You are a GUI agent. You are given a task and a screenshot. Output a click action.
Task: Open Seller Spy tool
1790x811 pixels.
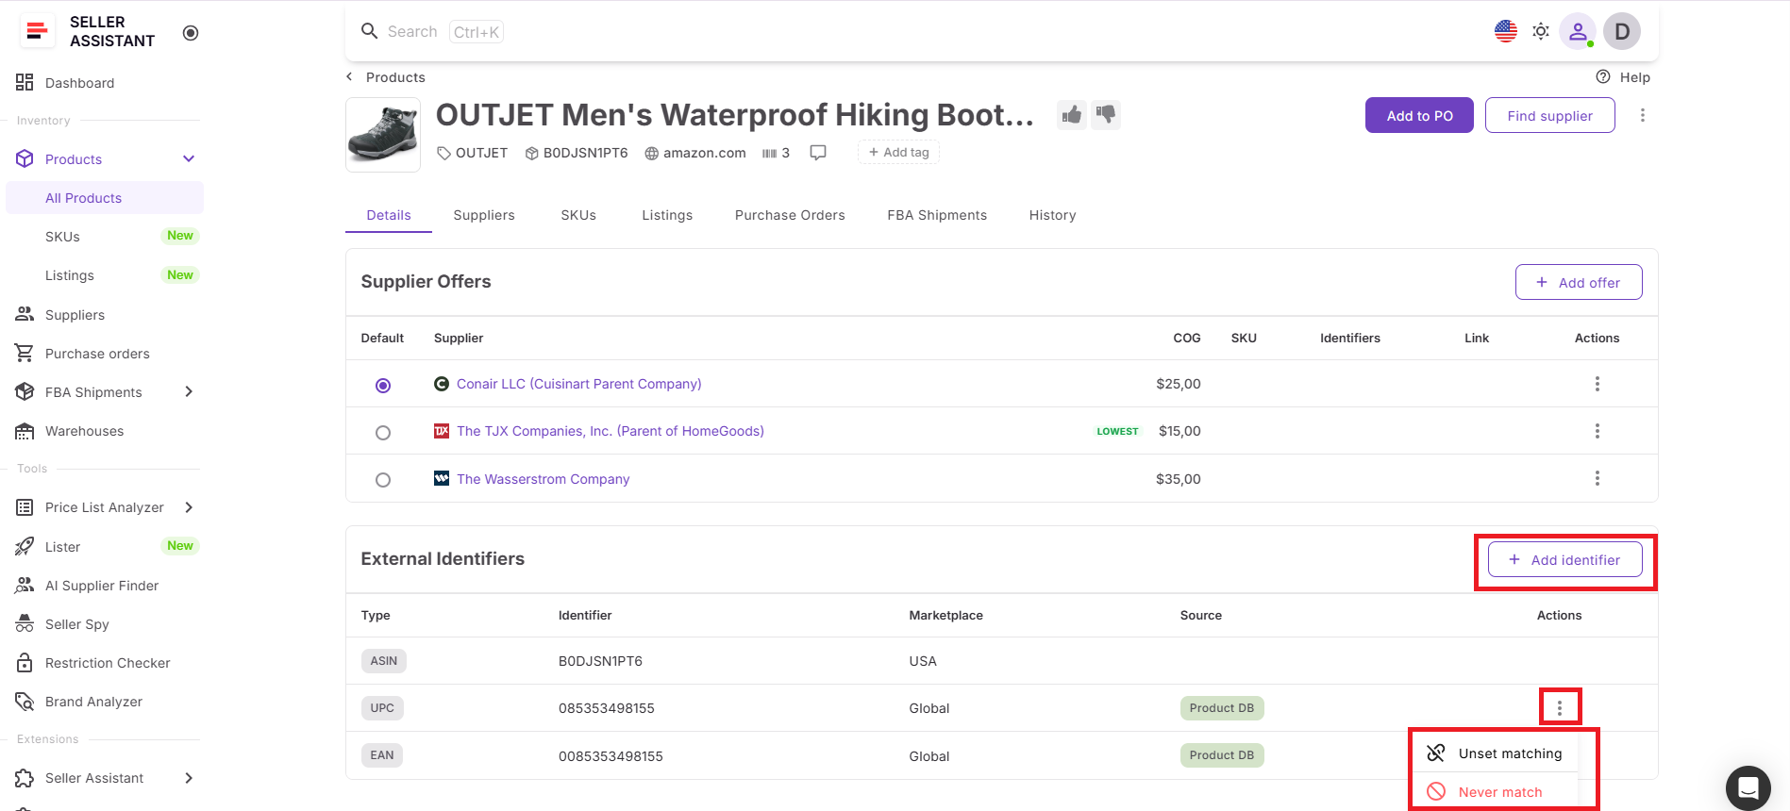pyautogui.click(x=77, y=624)
